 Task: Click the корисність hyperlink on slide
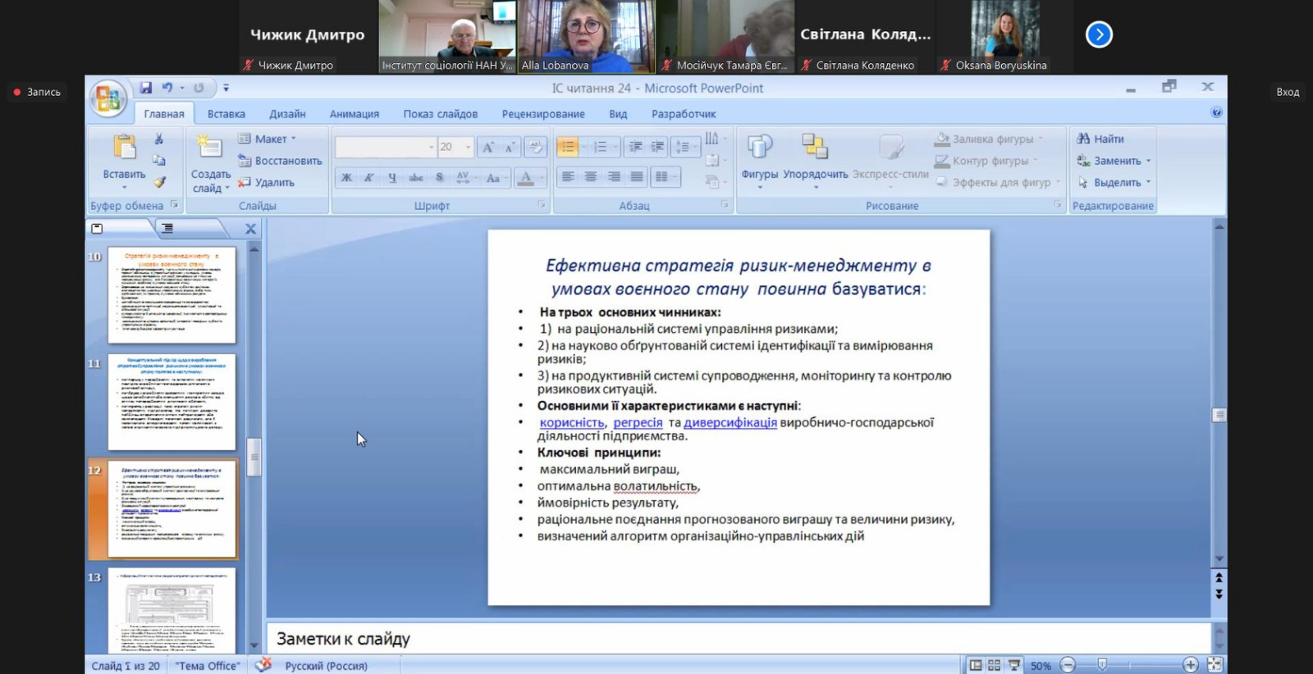(x=572, y=422)
